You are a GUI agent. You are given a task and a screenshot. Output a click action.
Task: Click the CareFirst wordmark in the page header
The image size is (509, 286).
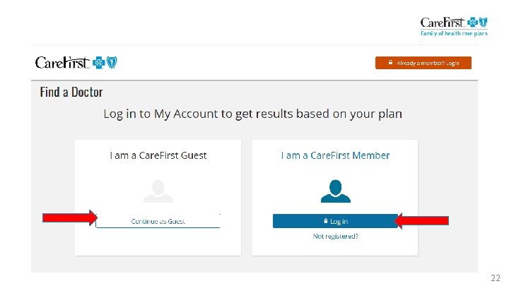pos(62,63)
